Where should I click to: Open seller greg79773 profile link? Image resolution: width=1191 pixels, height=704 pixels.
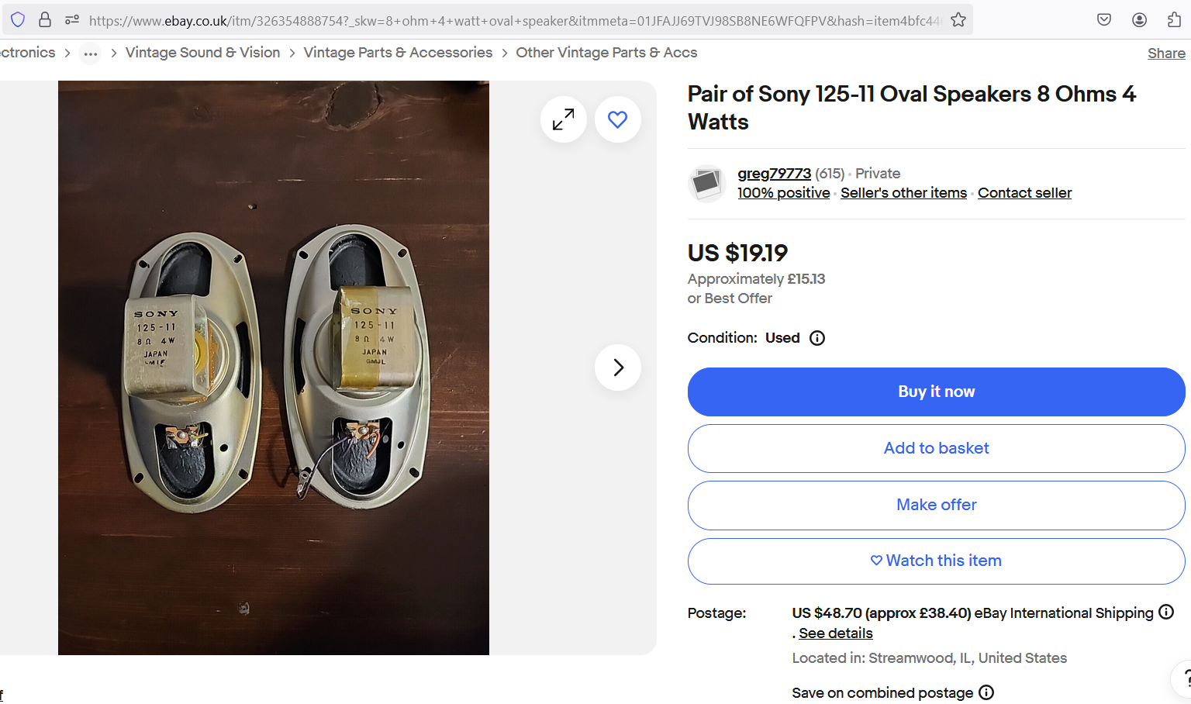774,174
